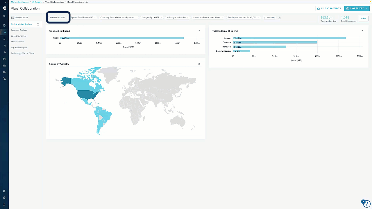Click the highlighted active arrow icon in sidebar
This screenshot has height=209, width=372.
(x=4, y=32)
